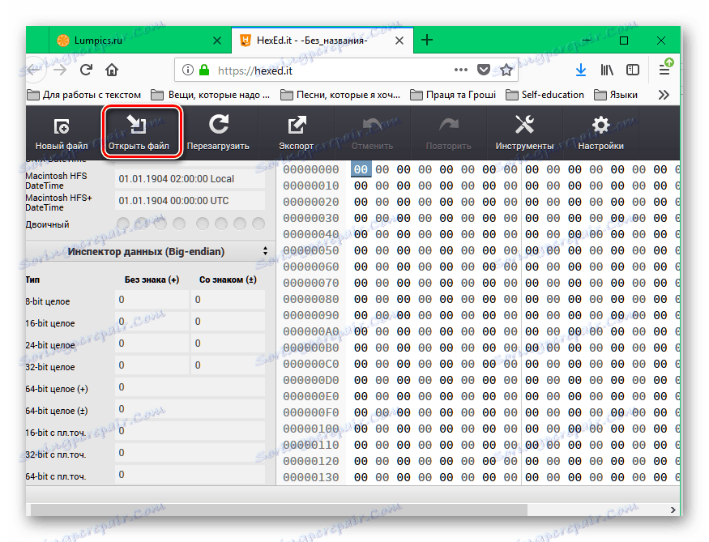
Task: Open the Инструменты tools menu
Action: coord(524,132)
